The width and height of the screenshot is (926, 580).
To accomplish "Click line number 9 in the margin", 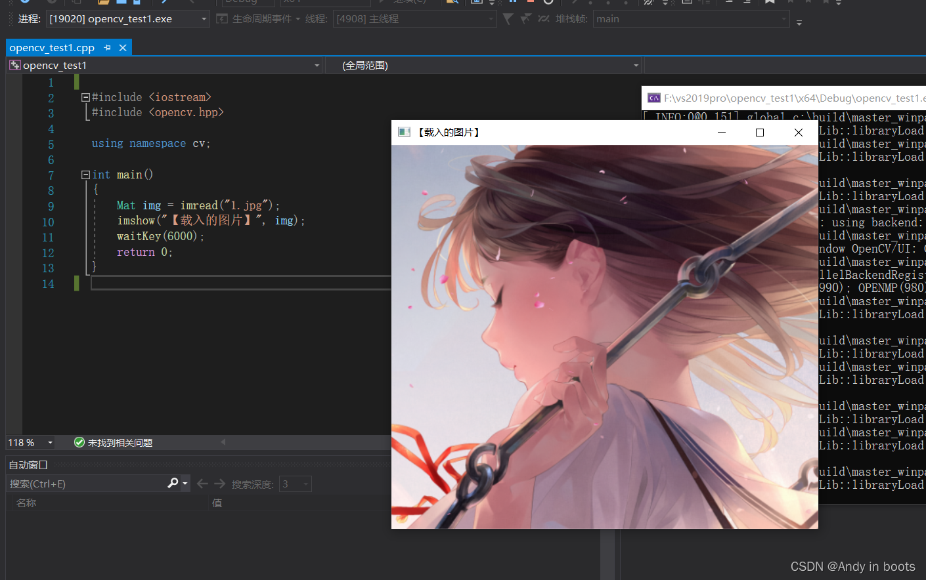I will pyautogui.click(x=51, y=206).
